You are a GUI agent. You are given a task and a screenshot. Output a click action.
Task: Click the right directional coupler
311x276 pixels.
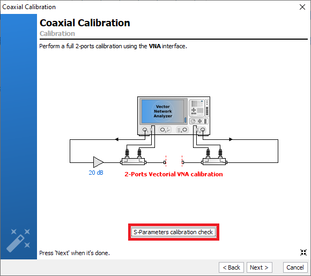(214, 161)
